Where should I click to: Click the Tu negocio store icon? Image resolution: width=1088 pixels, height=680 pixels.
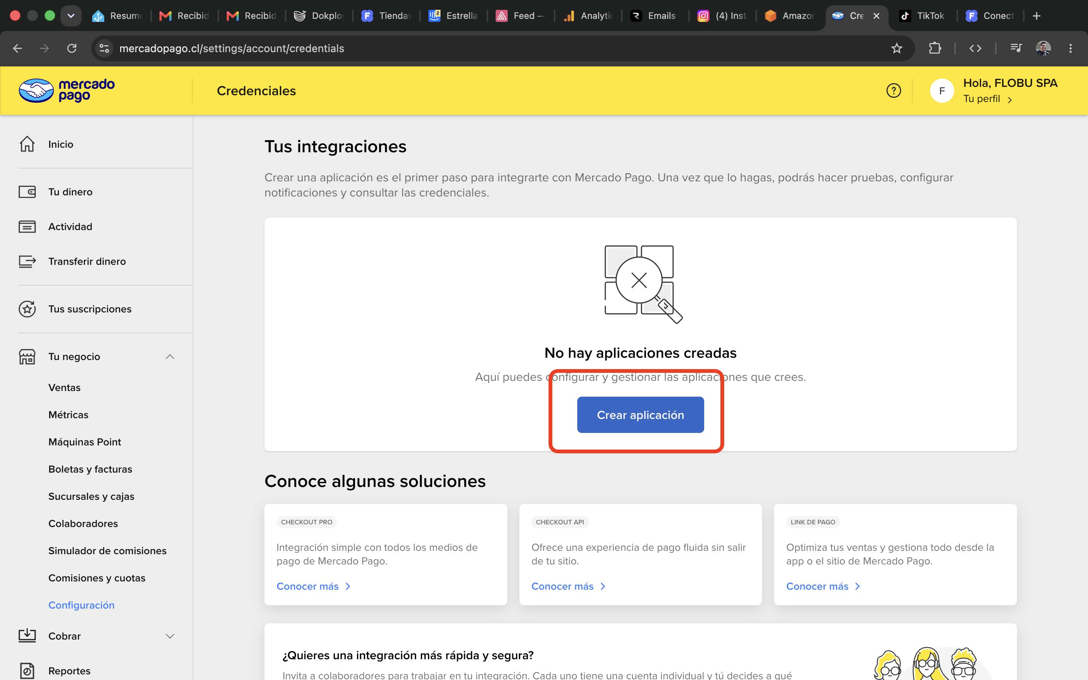click(x=27, y=357)
